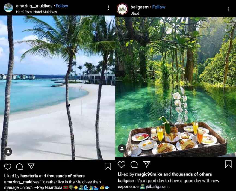
Task: Follow the baligasm account
Action: click(159, 7)
